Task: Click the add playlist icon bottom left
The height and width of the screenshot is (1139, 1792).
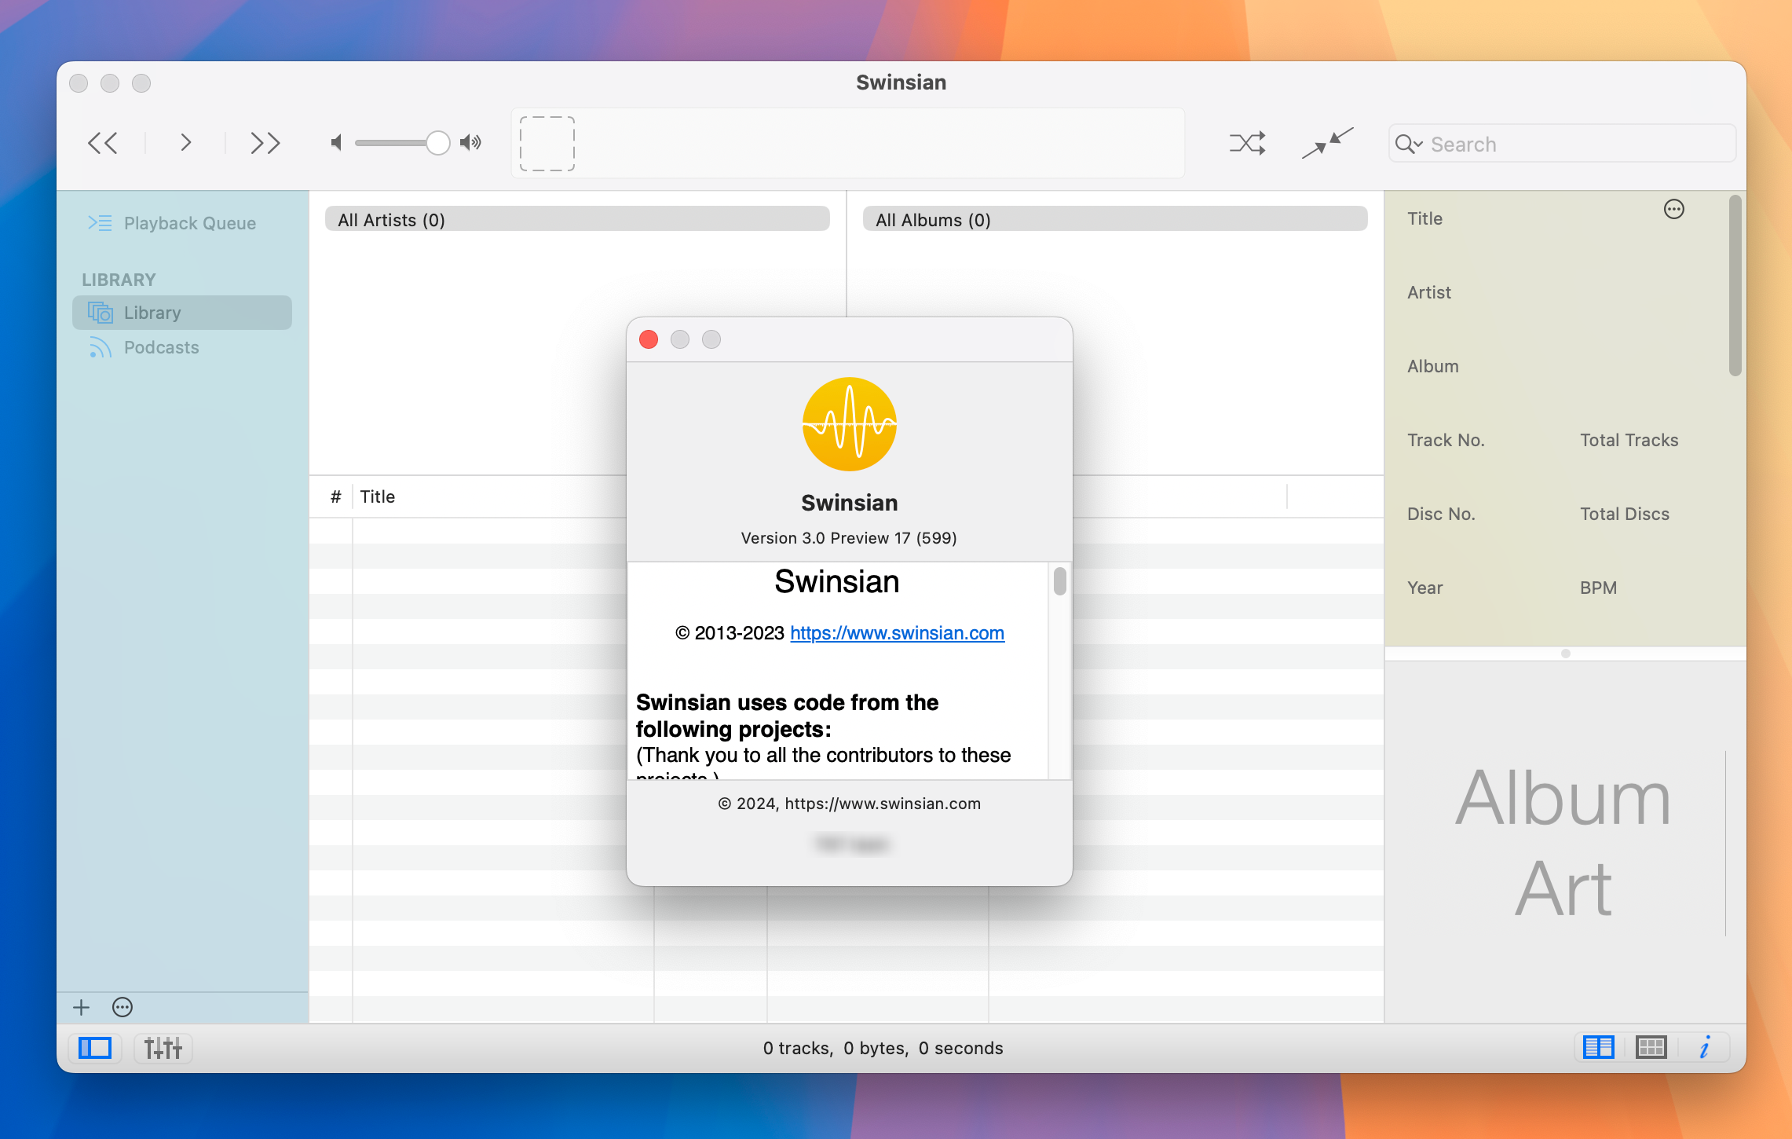Action: [81, 1007]
